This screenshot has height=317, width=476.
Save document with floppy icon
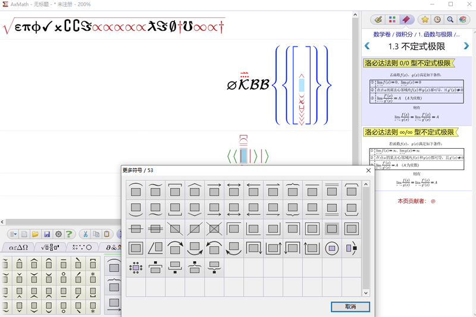pyautogui.click(x=47, y=234)
